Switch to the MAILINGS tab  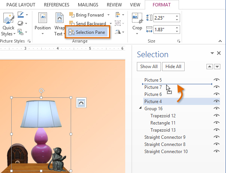pyautogui.click(x=88, y=5)
